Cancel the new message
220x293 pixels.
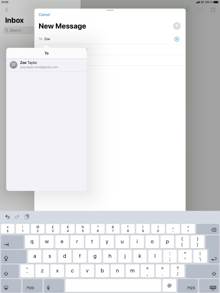pyautogui.click(x=44, y=15)
